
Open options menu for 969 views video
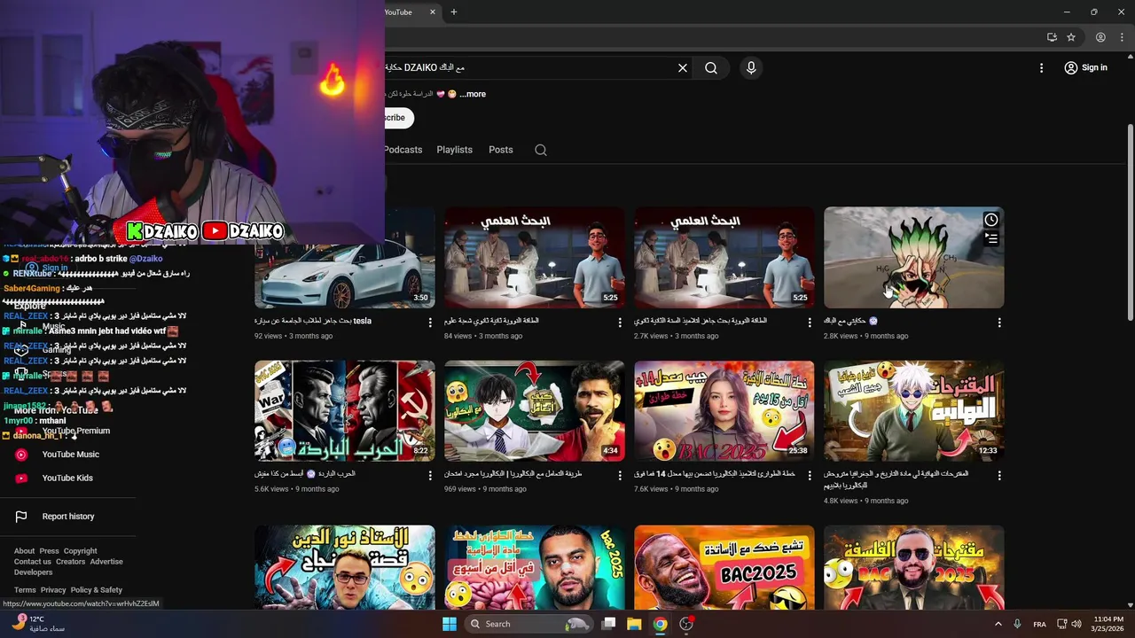620,476
